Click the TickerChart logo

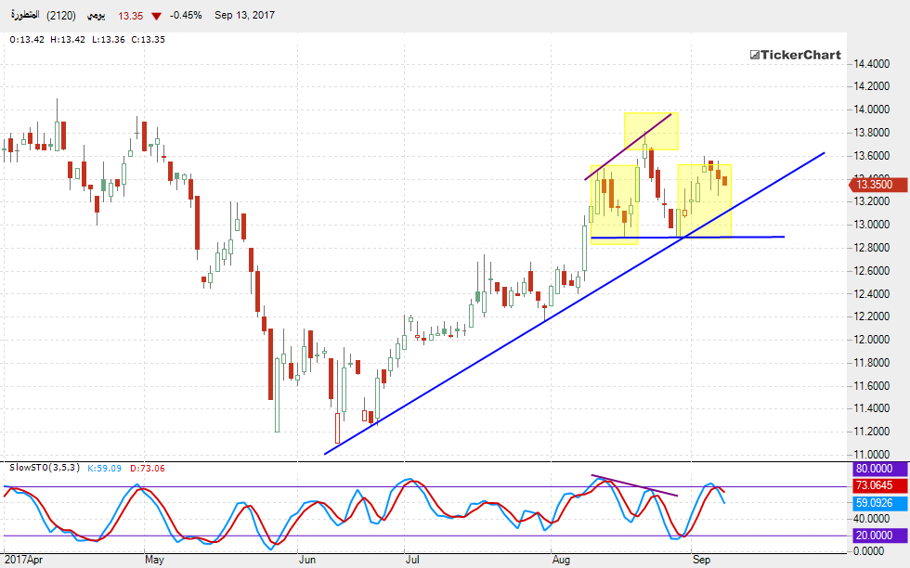pos(795,55)
